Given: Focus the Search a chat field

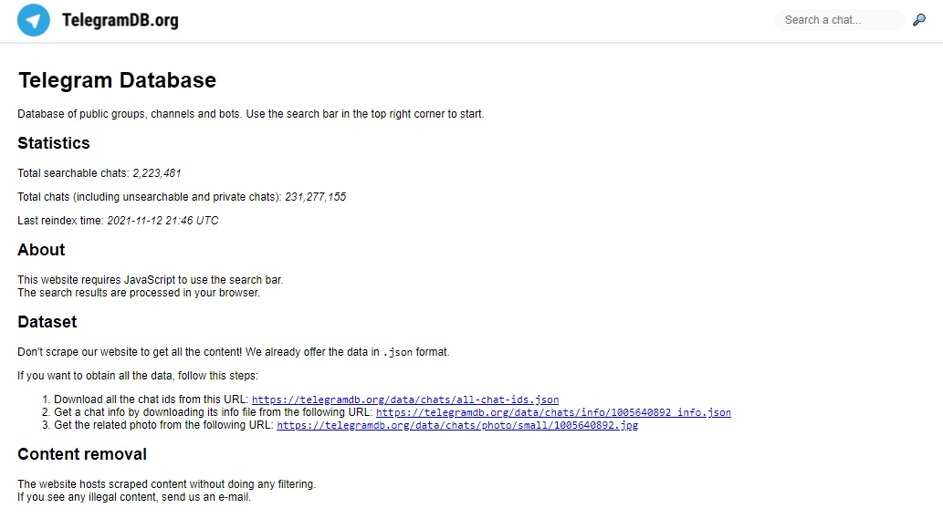Looking at the screenshot, I should [840, 20].
